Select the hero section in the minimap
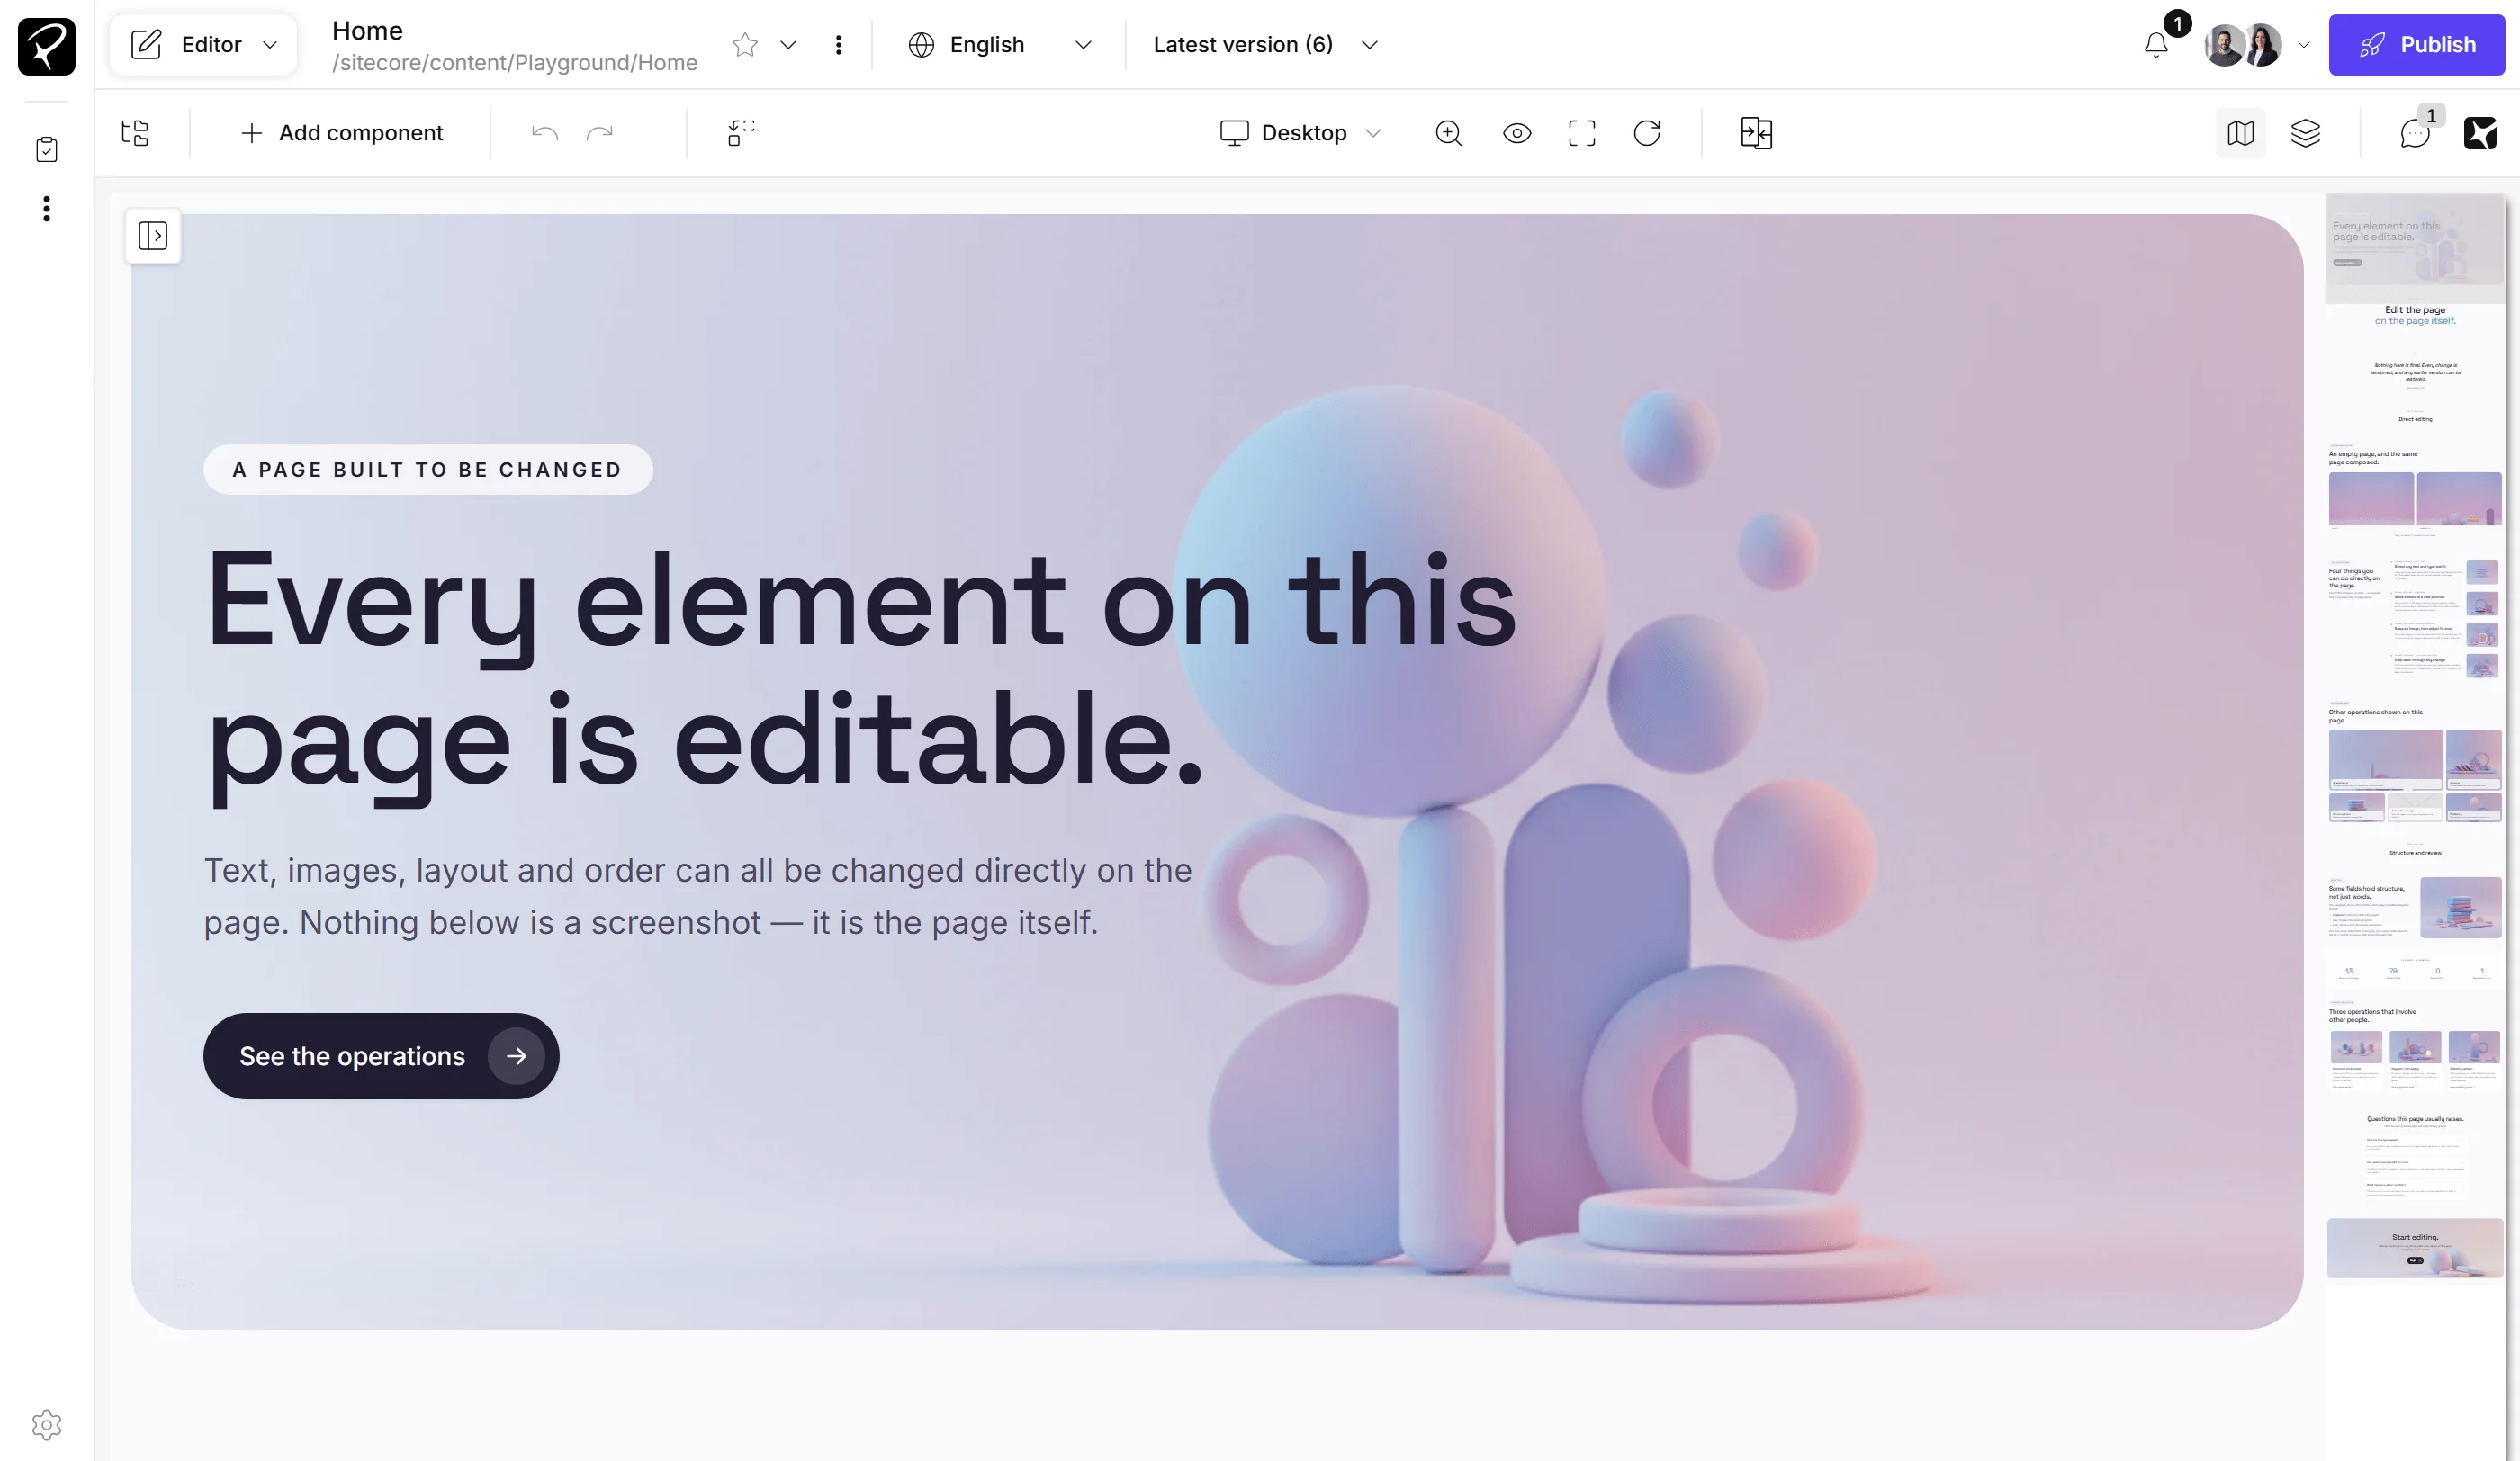 pyautogui.click(x=2415, y=246)
